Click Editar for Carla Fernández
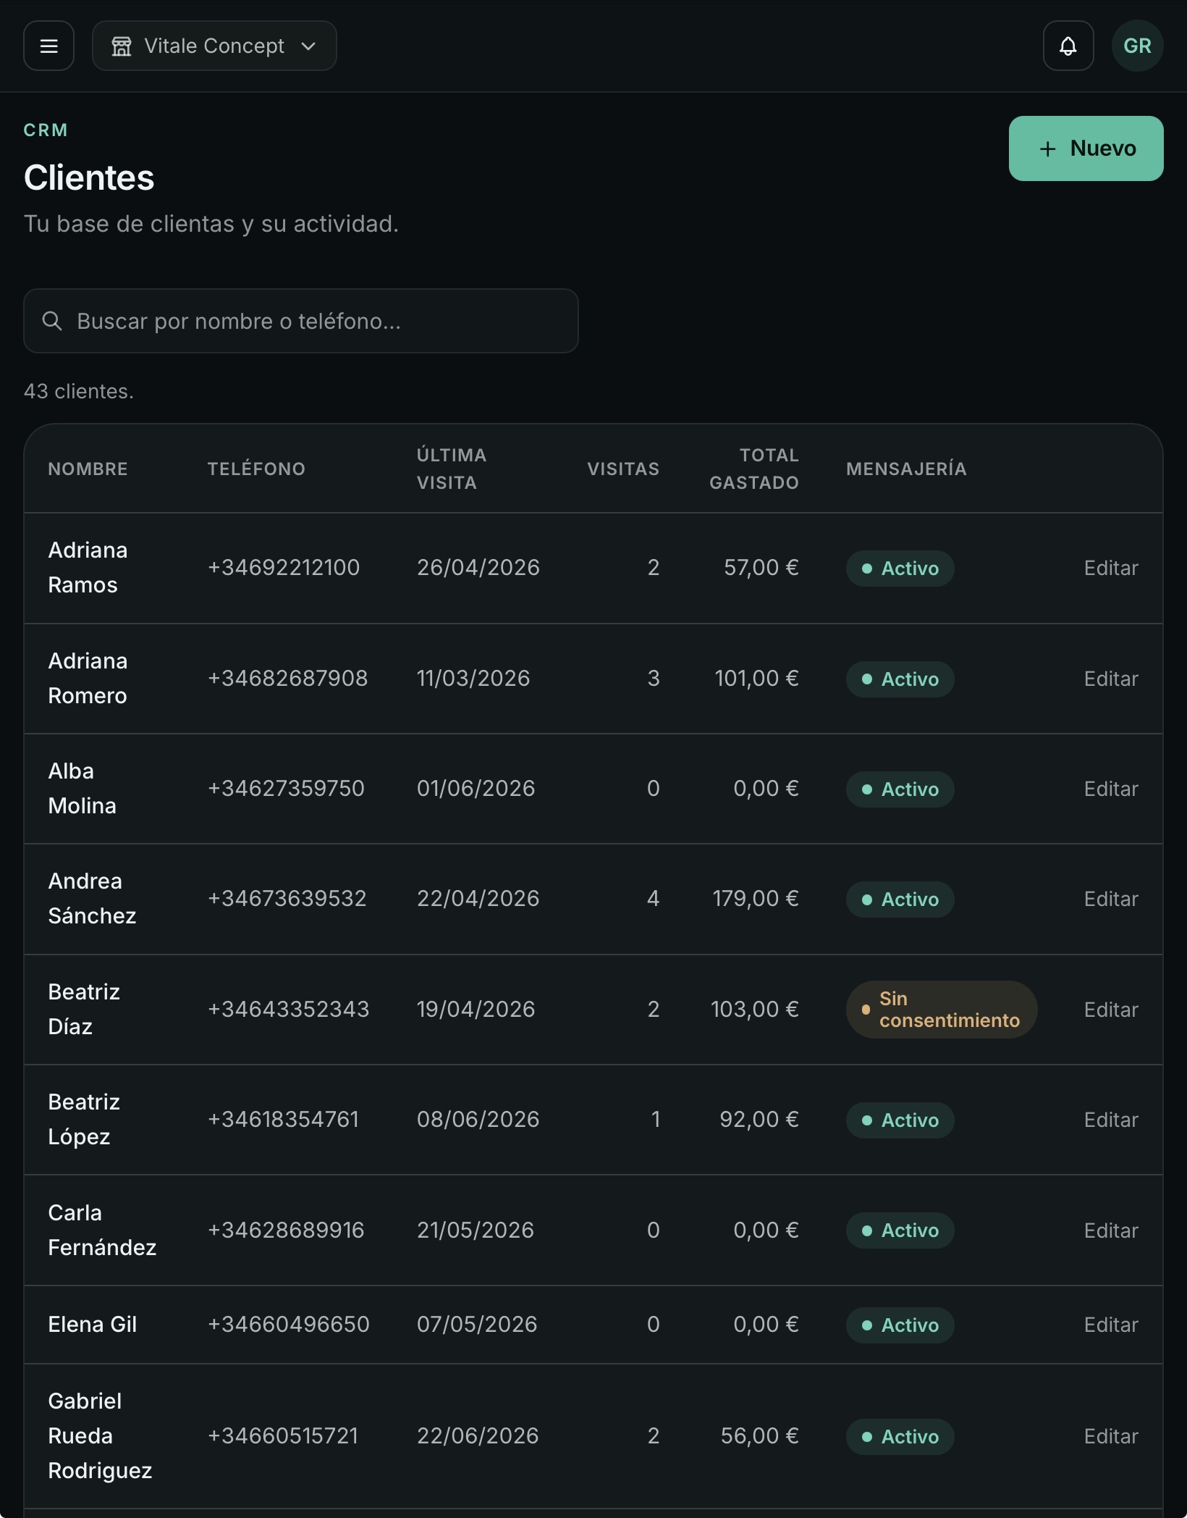1187x1518 pixels. (x=1110, y=1230)
